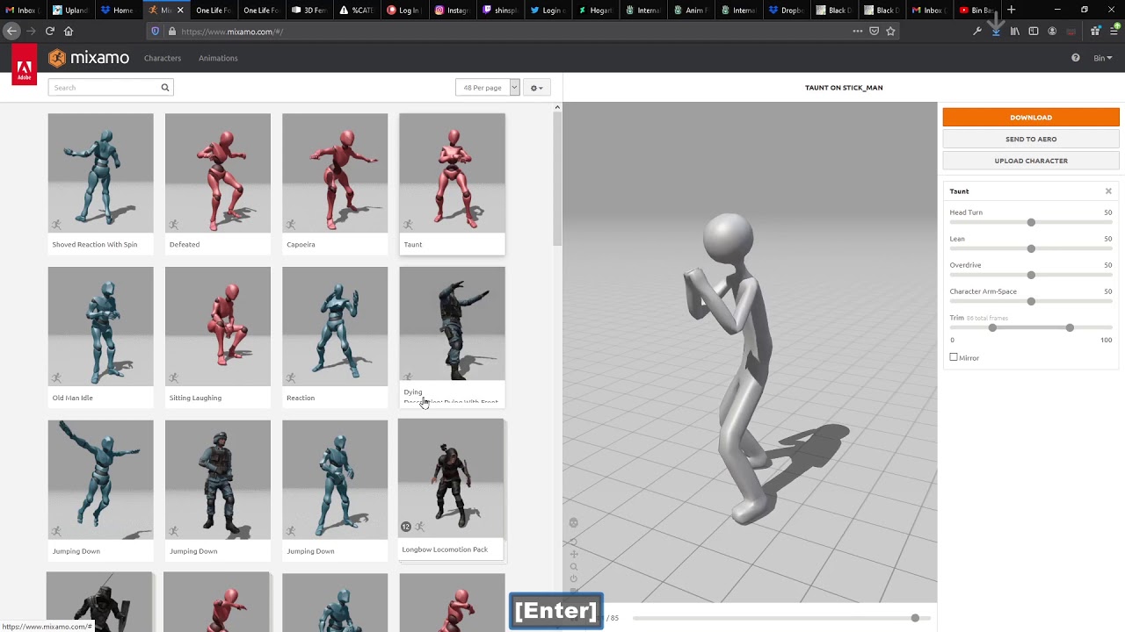Click the Adobe logo
Image resolution: width=1125 pixels, height=632 pixels.
(x=25, y=65)
